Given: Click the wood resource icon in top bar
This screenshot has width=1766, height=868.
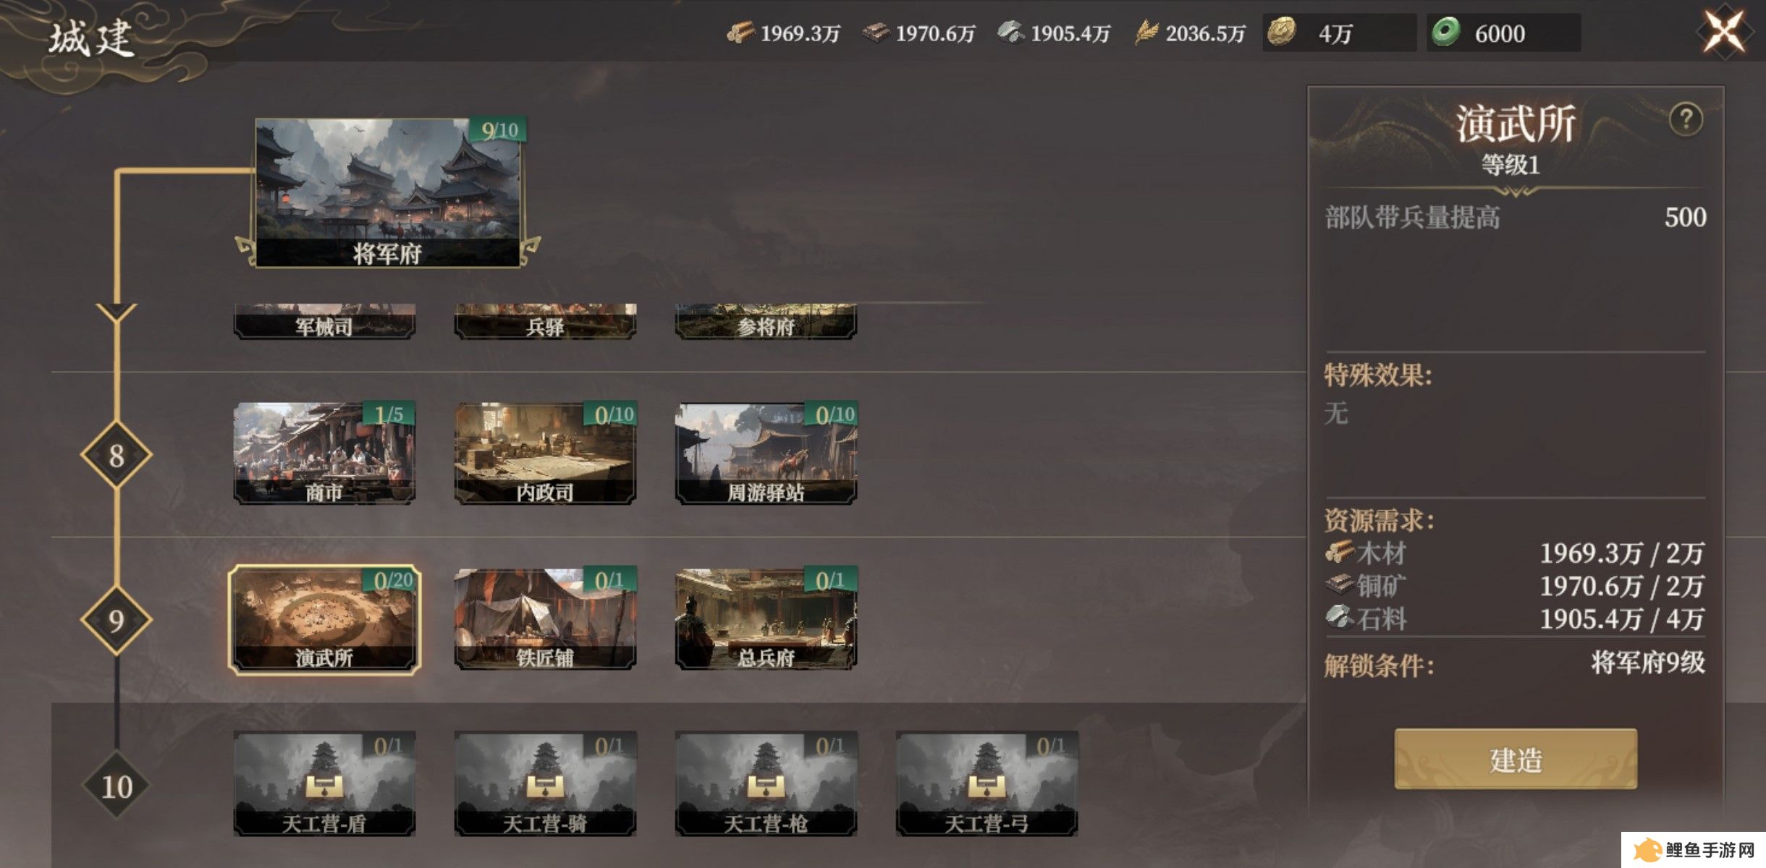Looking at the screenshot, I should (x=740, y=33).
